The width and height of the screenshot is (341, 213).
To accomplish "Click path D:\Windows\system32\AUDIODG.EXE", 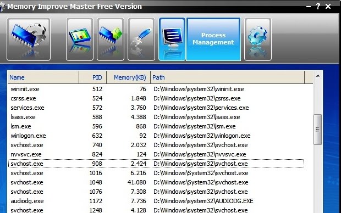I will point(204,201).
